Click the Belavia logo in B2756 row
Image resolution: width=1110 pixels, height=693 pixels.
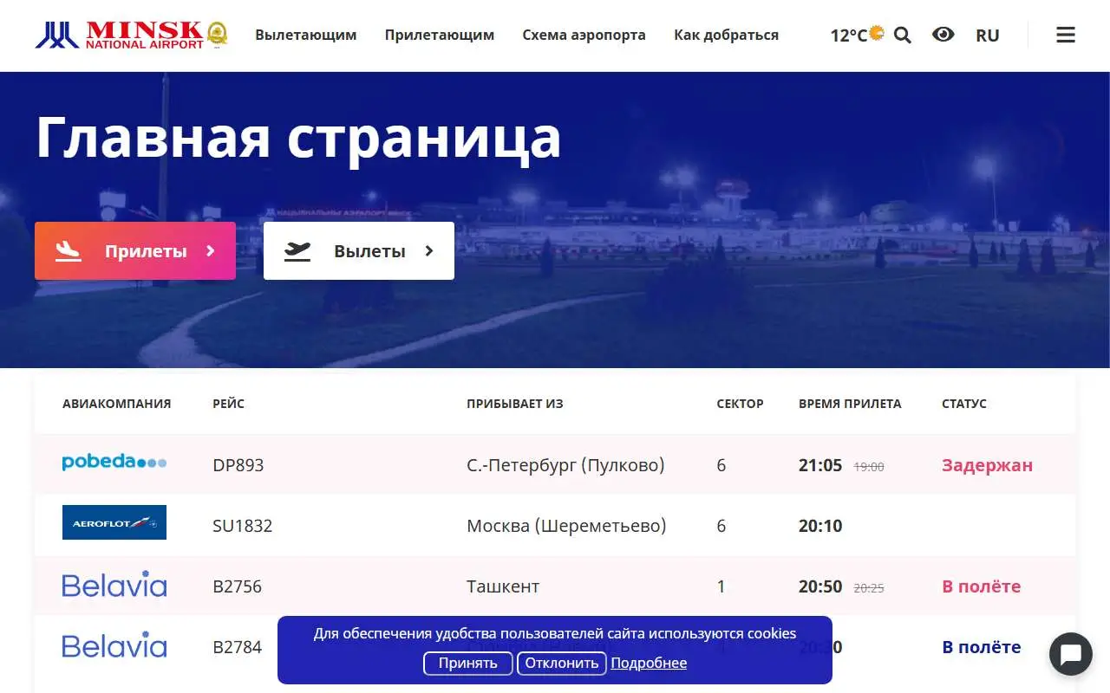[x=114, y=585]
